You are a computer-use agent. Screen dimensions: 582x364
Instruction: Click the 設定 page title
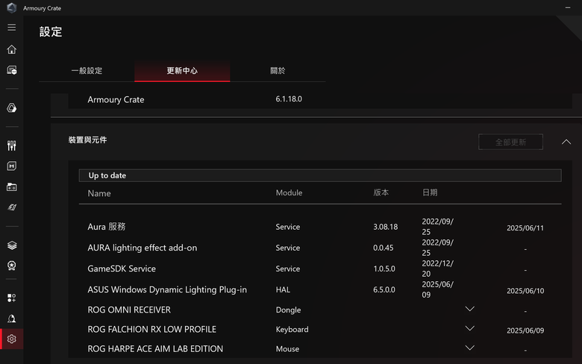point(51,32)
